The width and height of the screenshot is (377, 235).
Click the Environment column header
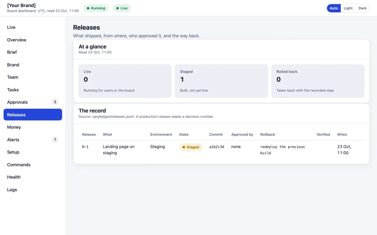coord(161,134)
